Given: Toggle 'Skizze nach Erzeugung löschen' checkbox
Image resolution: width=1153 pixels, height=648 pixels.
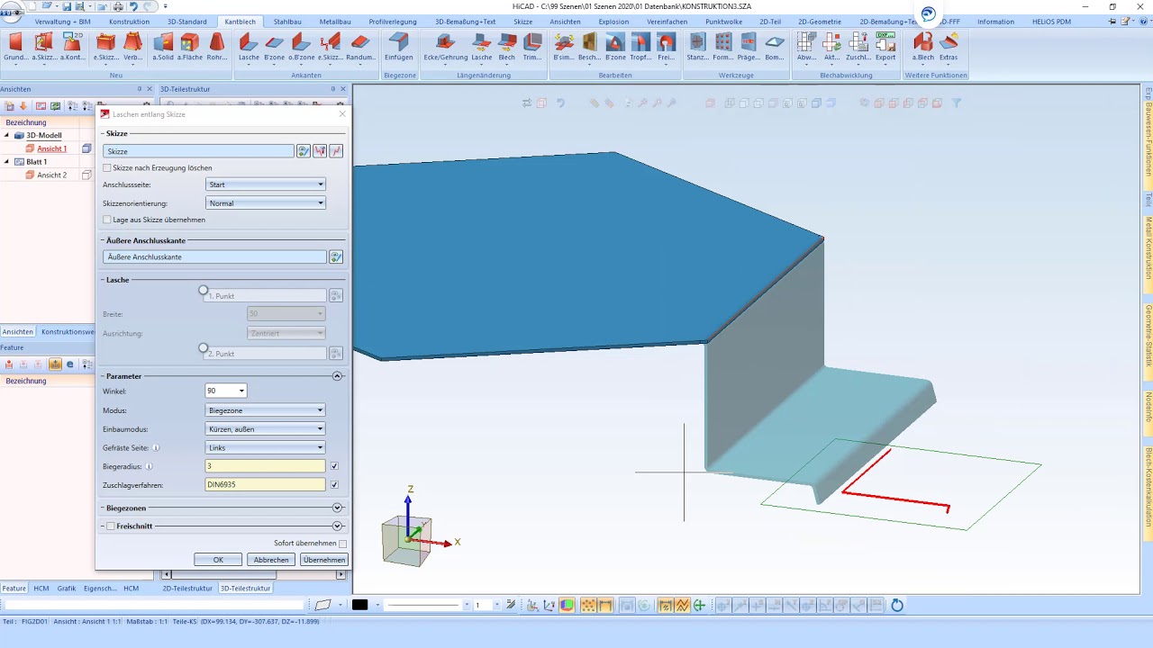Looking at the screenshot, I should [x=107, y=168].
